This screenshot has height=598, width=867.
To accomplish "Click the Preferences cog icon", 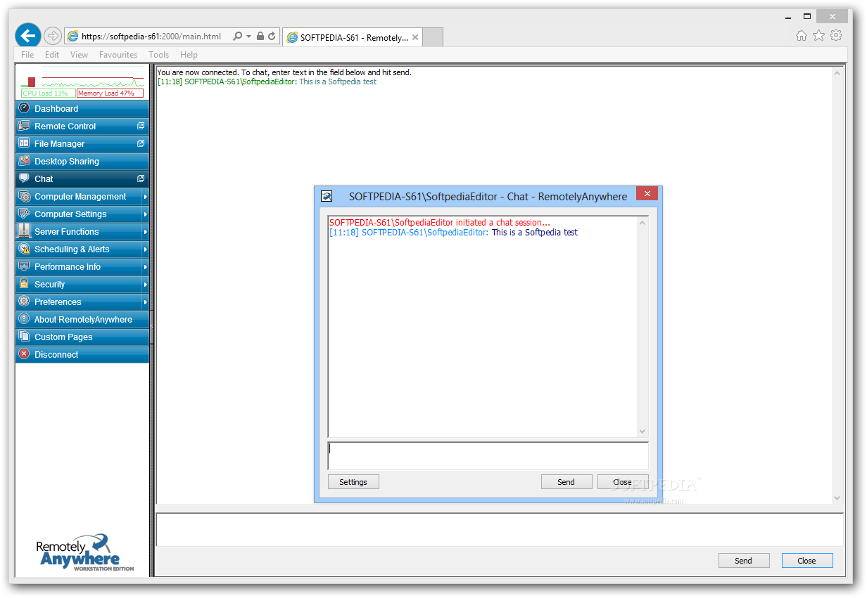I will coord(25,301).
